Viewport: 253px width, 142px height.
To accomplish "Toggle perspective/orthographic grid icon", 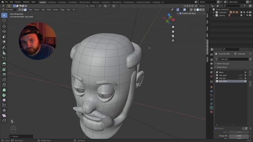I will click(x=173, y=40).
